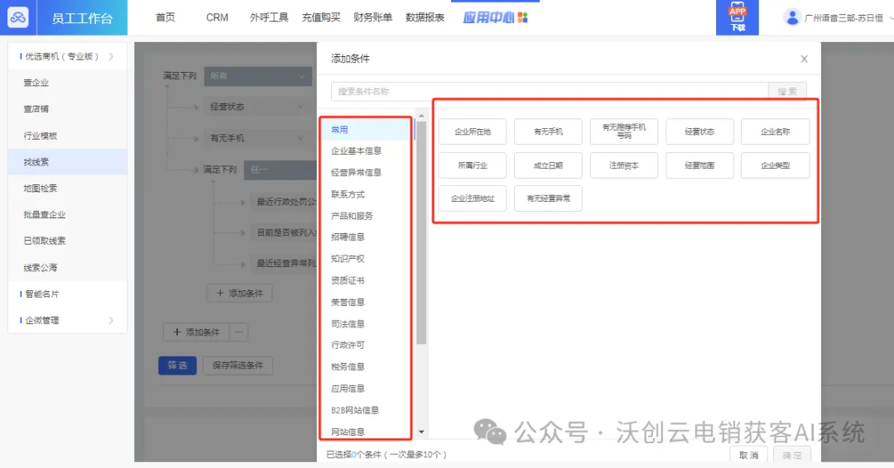Close the 添加条件 dialog with X

(x=804, y=59)
